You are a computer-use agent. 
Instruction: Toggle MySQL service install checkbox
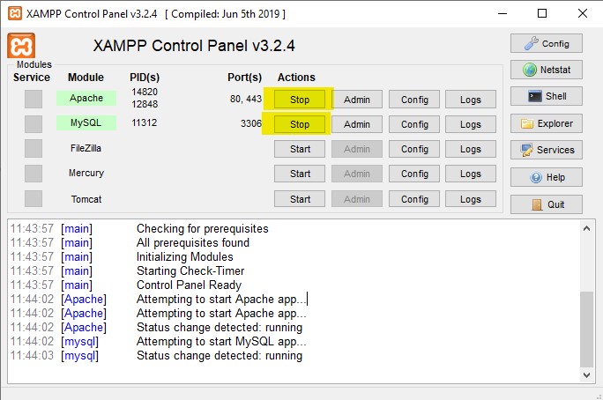(x=33, y=124)
